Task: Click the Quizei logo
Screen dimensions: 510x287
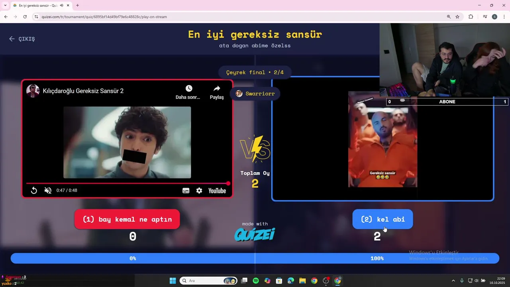Action: coord(255,234)
